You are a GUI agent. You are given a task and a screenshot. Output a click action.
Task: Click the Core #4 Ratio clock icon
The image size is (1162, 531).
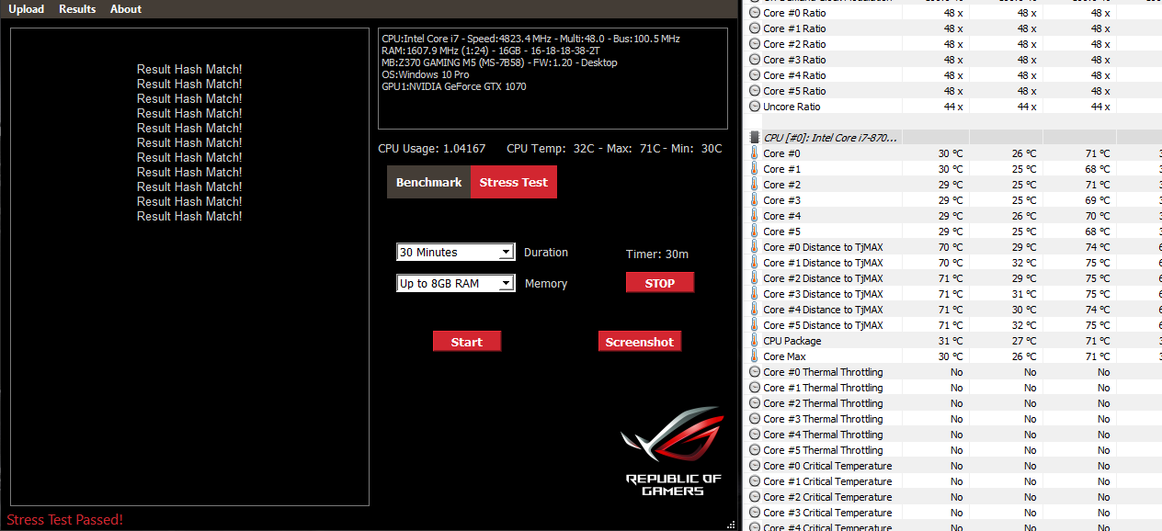click(x=755, y=75)
